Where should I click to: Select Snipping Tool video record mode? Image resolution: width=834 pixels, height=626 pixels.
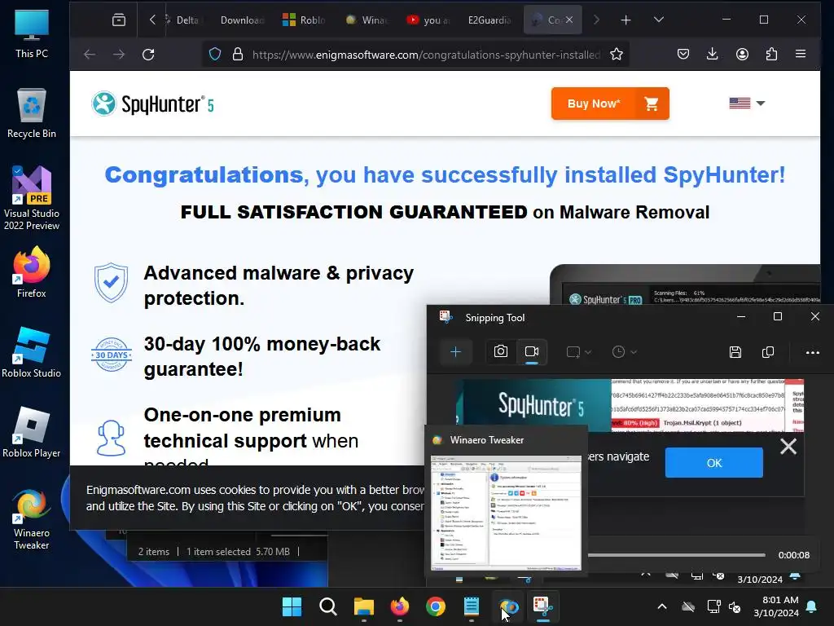coord(532,352)
